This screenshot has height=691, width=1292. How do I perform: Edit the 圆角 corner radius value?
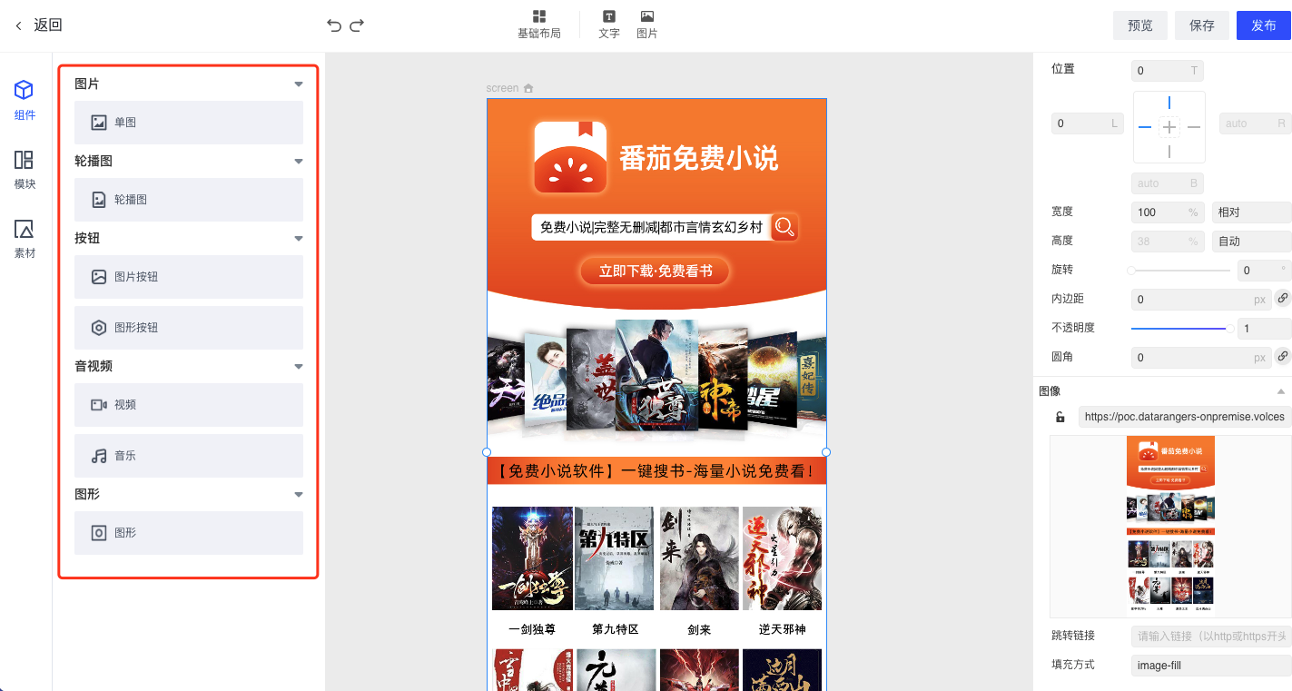point(1201,358)
